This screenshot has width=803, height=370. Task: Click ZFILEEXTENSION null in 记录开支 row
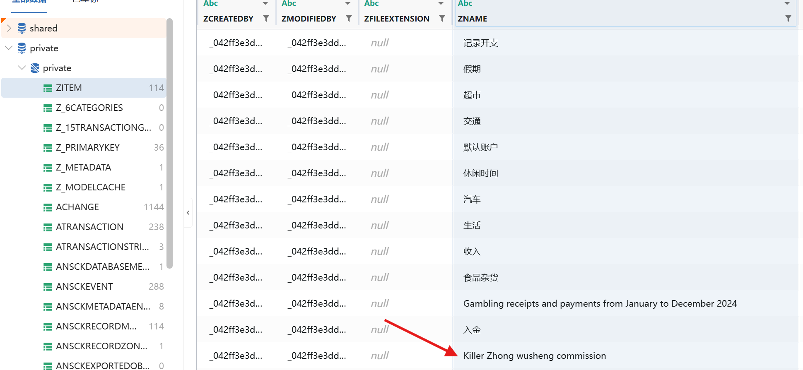pos(380,43)
